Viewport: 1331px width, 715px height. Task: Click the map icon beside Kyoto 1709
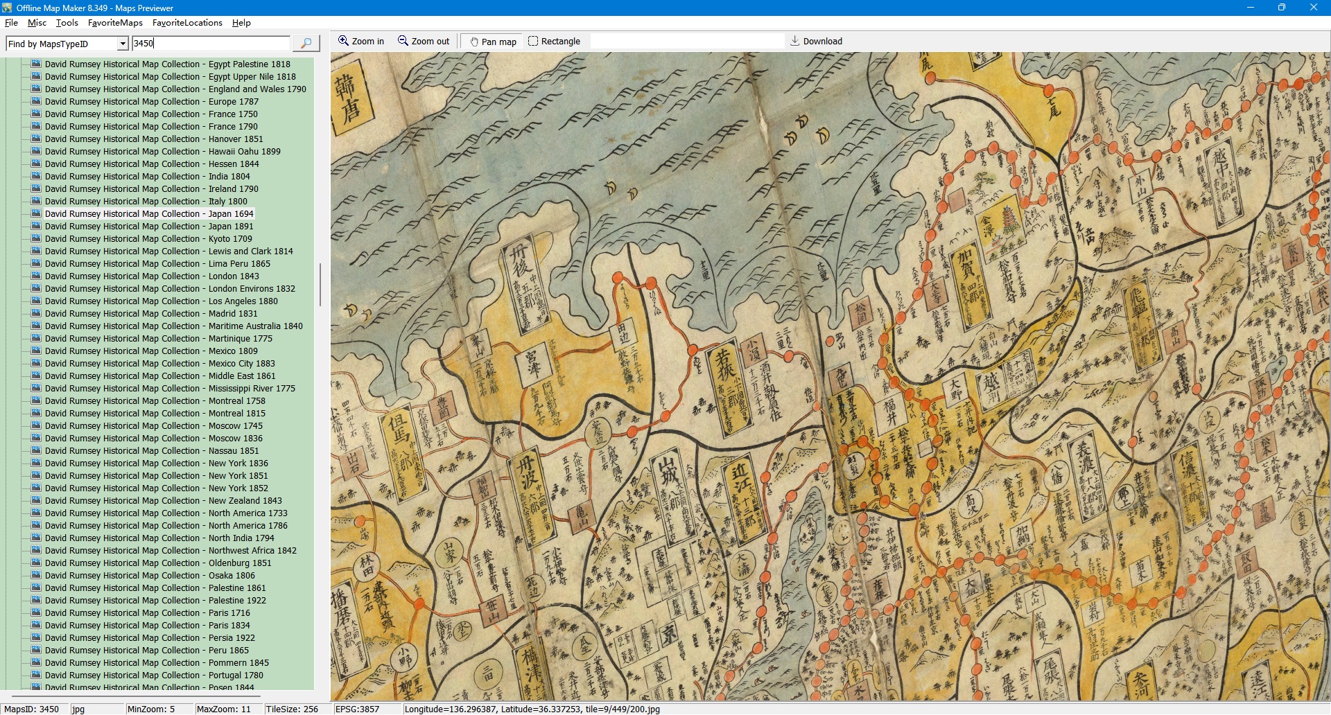click(37, 239)
